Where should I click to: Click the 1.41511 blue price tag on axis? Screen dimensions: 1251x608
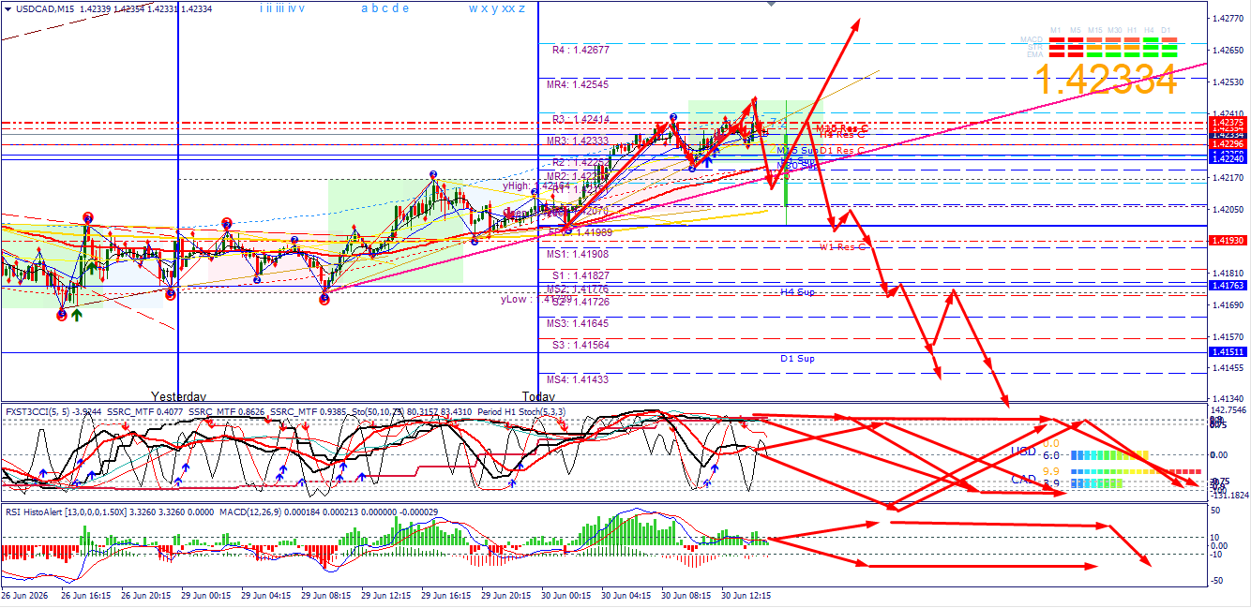coord(1228,352)
